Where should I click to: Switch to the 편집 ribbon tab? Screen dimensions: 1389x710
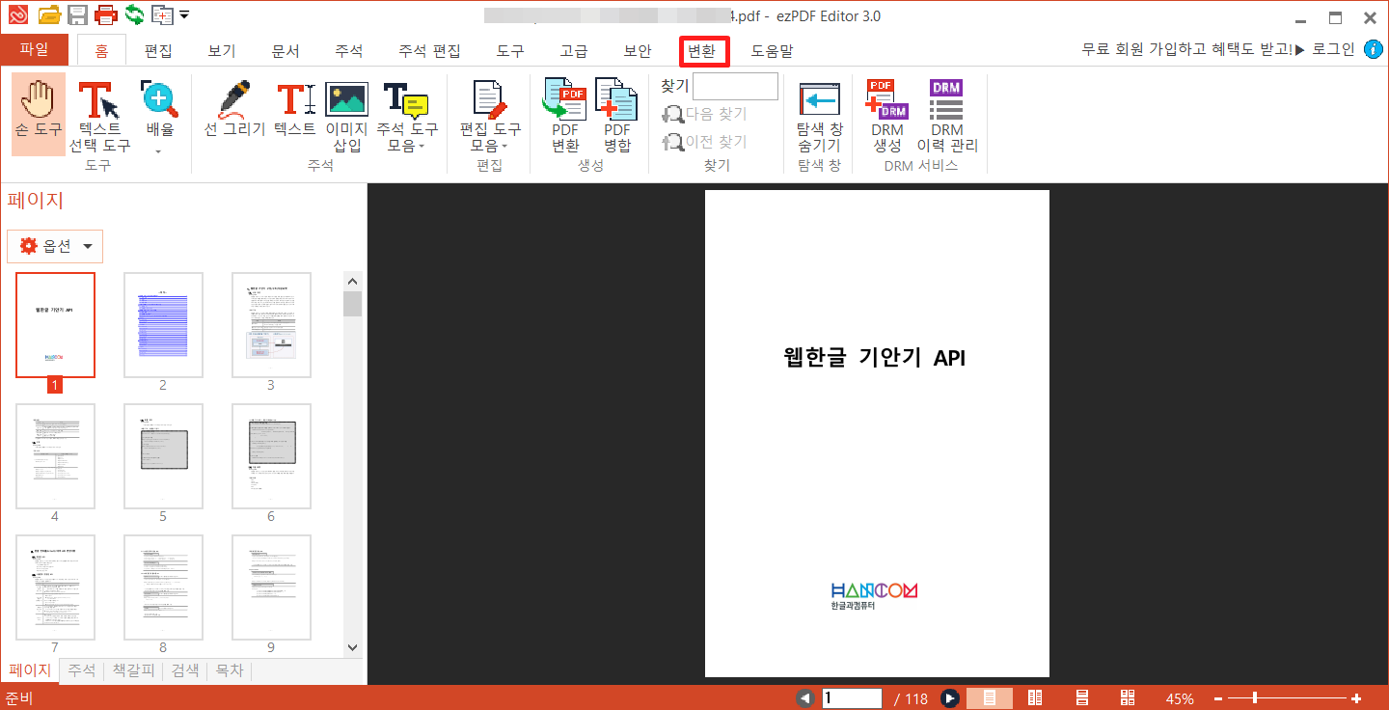click(158, 51)
